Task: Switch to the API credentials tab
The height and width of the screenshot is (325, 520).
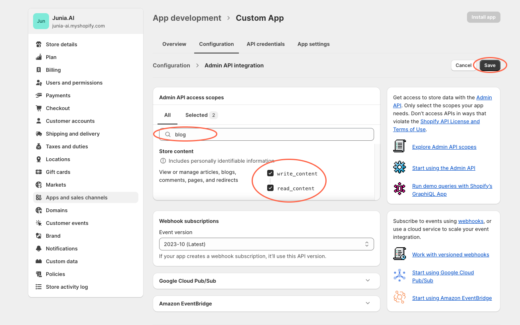Action: pyautogui.click(x=266, y=44)
